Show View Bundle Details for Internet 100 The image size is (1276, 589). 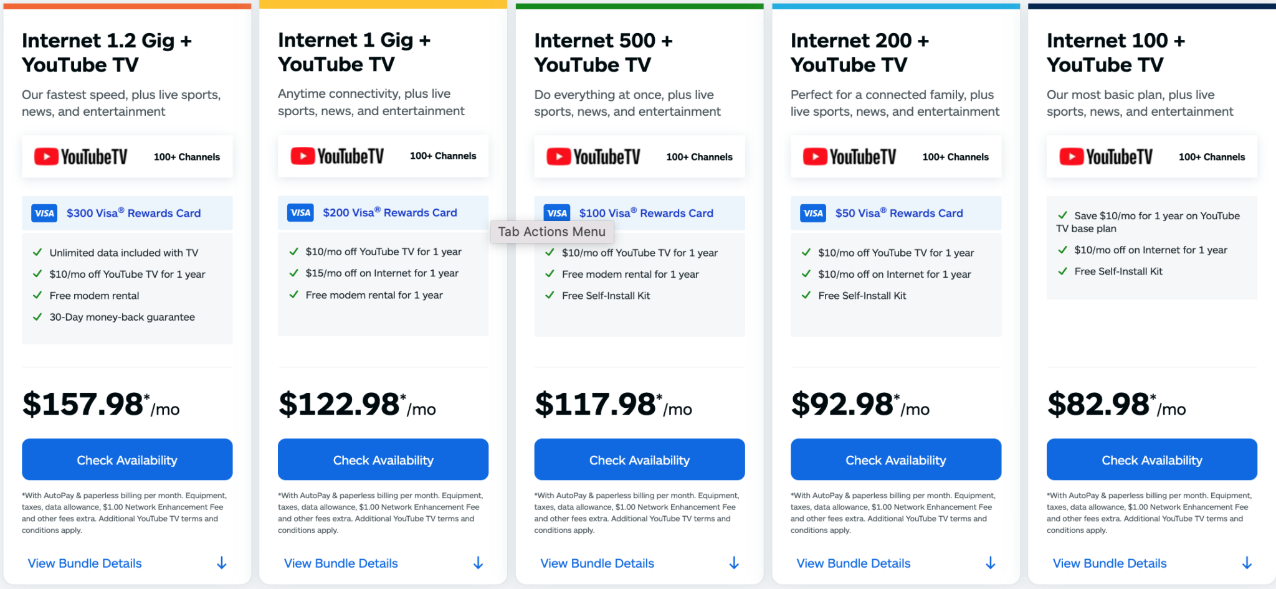pyautogui.click(x=1109, y=563)
